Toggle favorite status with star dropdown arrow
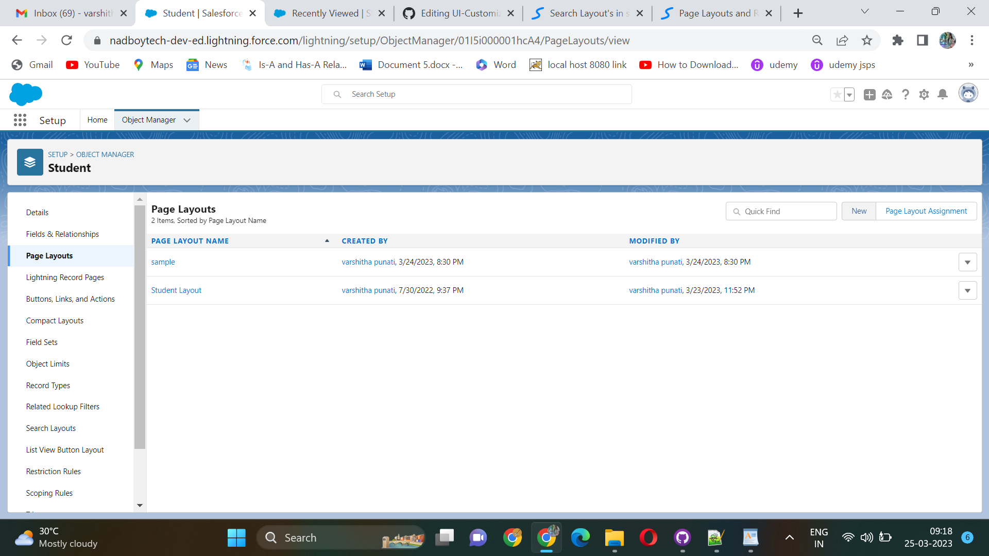 (x=849, y=94)
